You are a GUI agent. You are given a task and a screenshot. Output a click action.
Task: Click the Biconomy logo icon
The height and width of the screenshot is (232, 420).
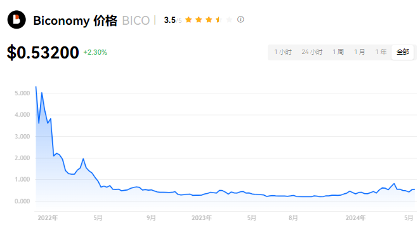pyautogui.click(x=16, y=20)
